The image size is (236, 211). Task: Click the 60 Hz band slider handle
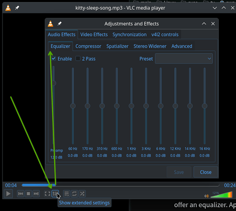pos(73,106)
